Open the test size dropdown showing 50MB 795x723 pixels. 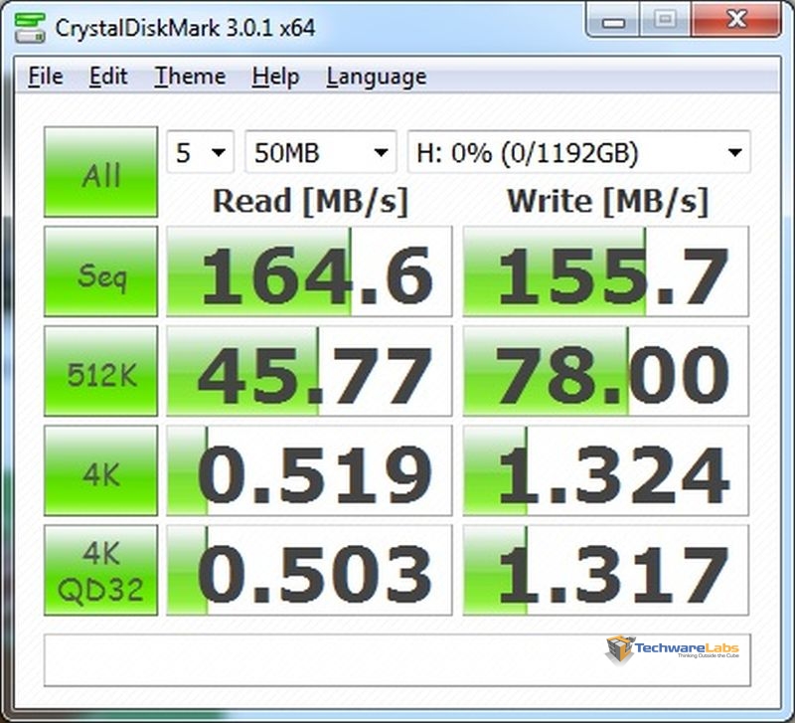[320, 152]
